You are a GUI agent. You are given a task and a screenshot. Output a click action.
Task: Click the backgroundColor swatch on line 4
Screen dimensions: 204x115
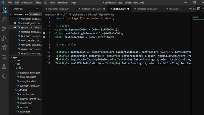pyautogui.click(x=44, y=30)
